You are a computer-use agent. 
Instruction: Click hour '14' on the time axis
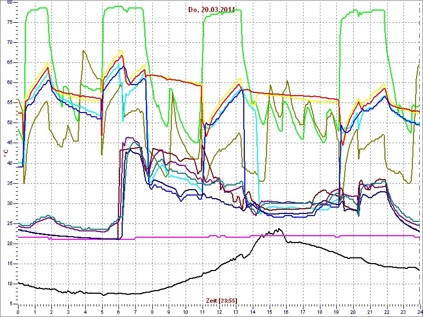(x=252, y=311)
